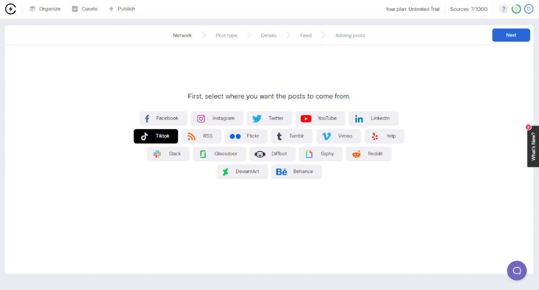Open the Organize menu
This screenshot has width=539, height=290.
tap(45, 9)
